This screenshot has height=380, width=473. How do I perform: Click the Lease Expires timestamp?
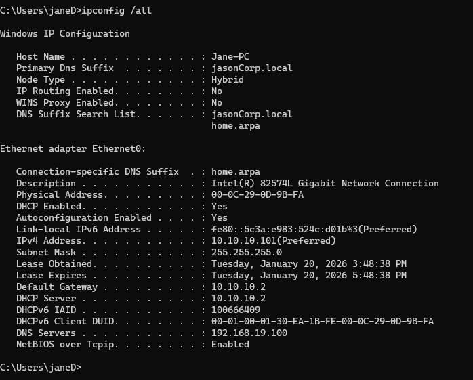(x=309, y=275)
